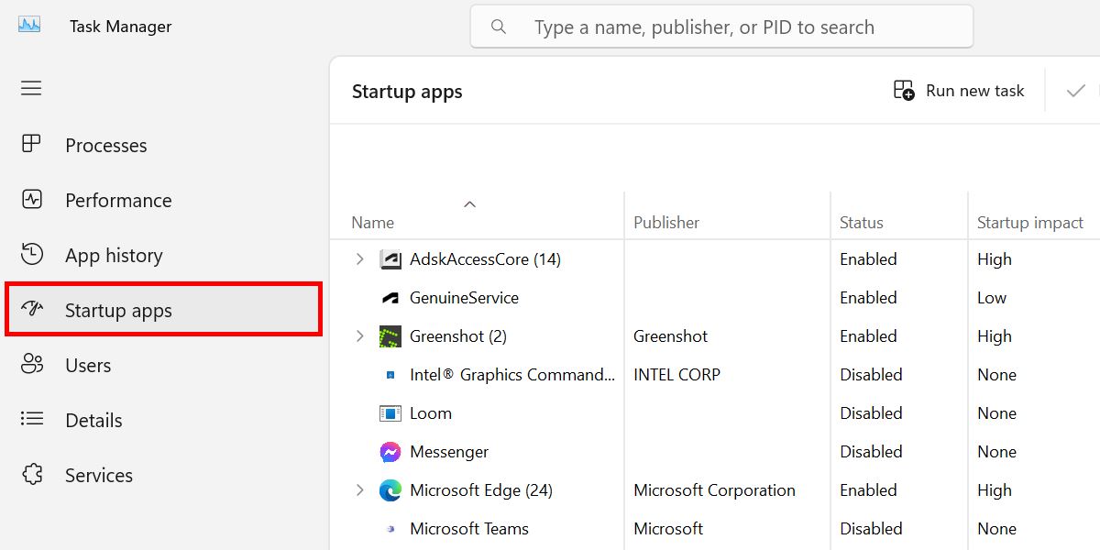Expand the AdskAccessCore entry

[x=358, y=259]
